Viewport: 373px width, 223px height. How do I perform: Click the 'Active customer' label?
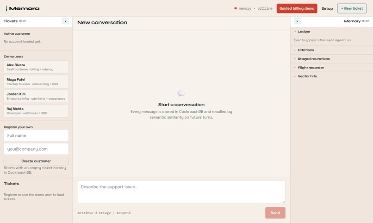(x=17, y=33)
